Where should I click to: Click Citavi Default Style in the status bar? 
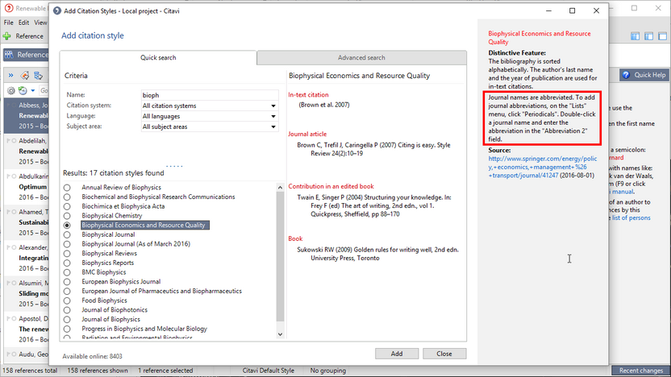(x=269, y=371)
